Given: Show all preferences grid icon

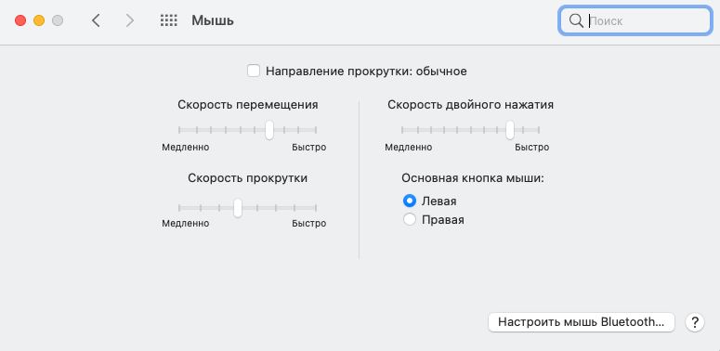Looking at the screenshot, I should pos(168,20).
